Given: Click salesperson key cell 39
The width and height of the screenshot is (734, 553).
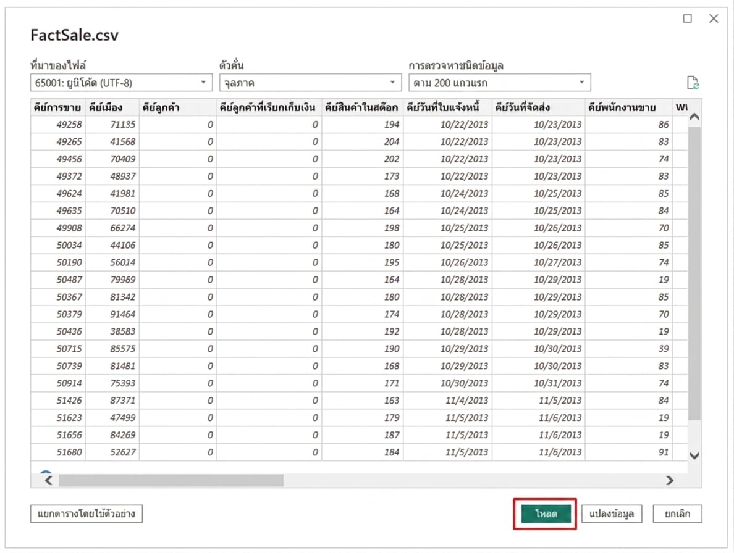Looking at the screenshot, I should pos(629,349).
